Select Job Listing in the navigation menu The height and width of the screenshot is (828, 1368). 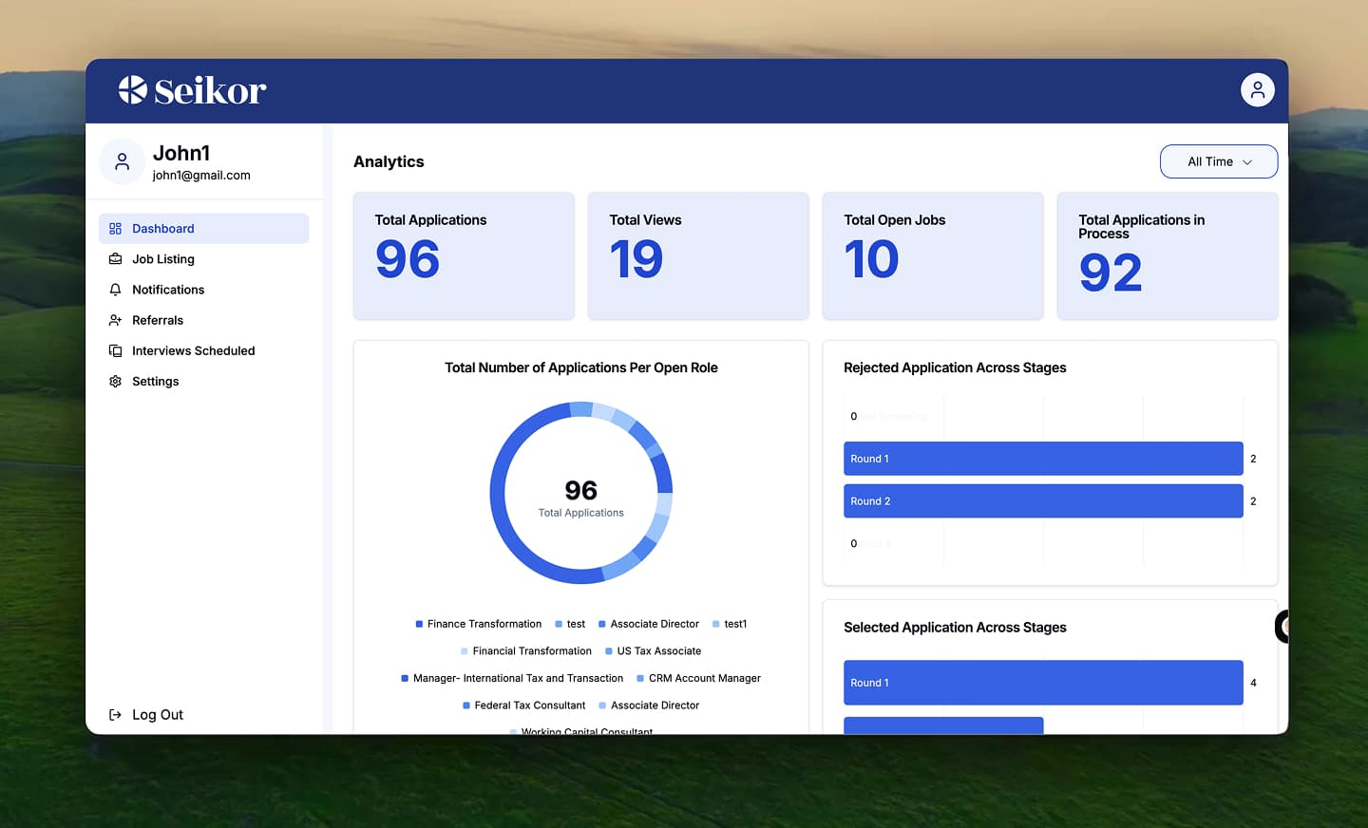coord(162,258)
